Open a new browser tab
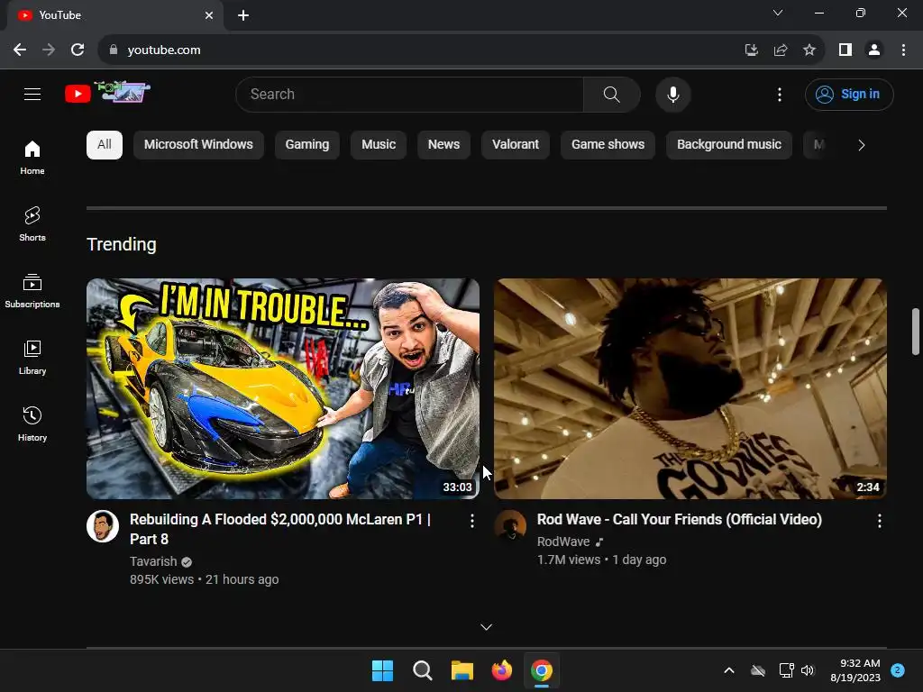The height and width of the screenshot is (692, 923). [243, 15]
